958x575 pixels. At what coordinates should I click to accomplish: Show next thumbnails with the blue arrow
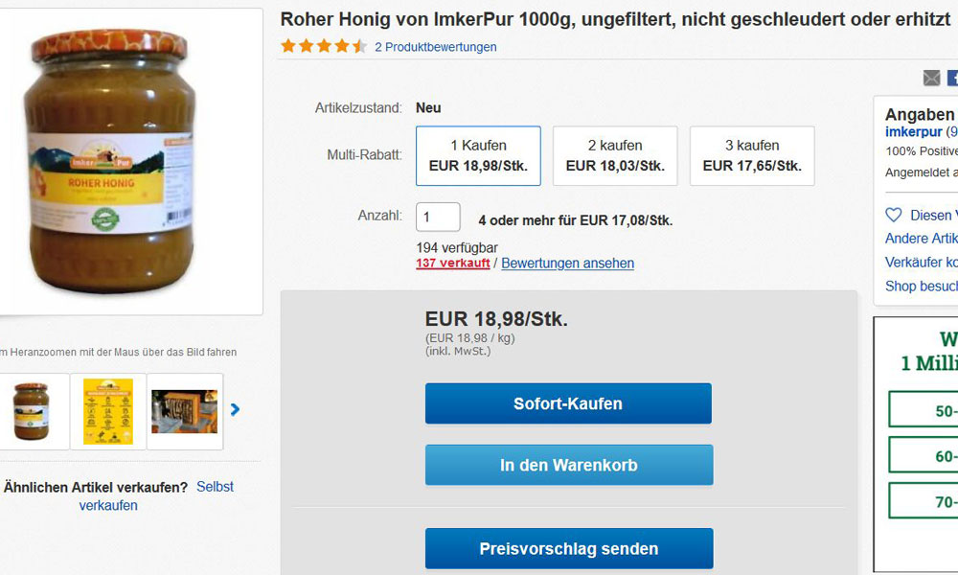coord(236,409)
